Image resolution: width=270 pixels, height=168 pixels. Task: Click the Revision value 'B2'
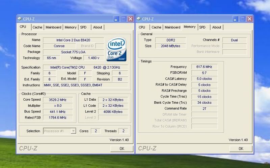(x=120, y=79)
